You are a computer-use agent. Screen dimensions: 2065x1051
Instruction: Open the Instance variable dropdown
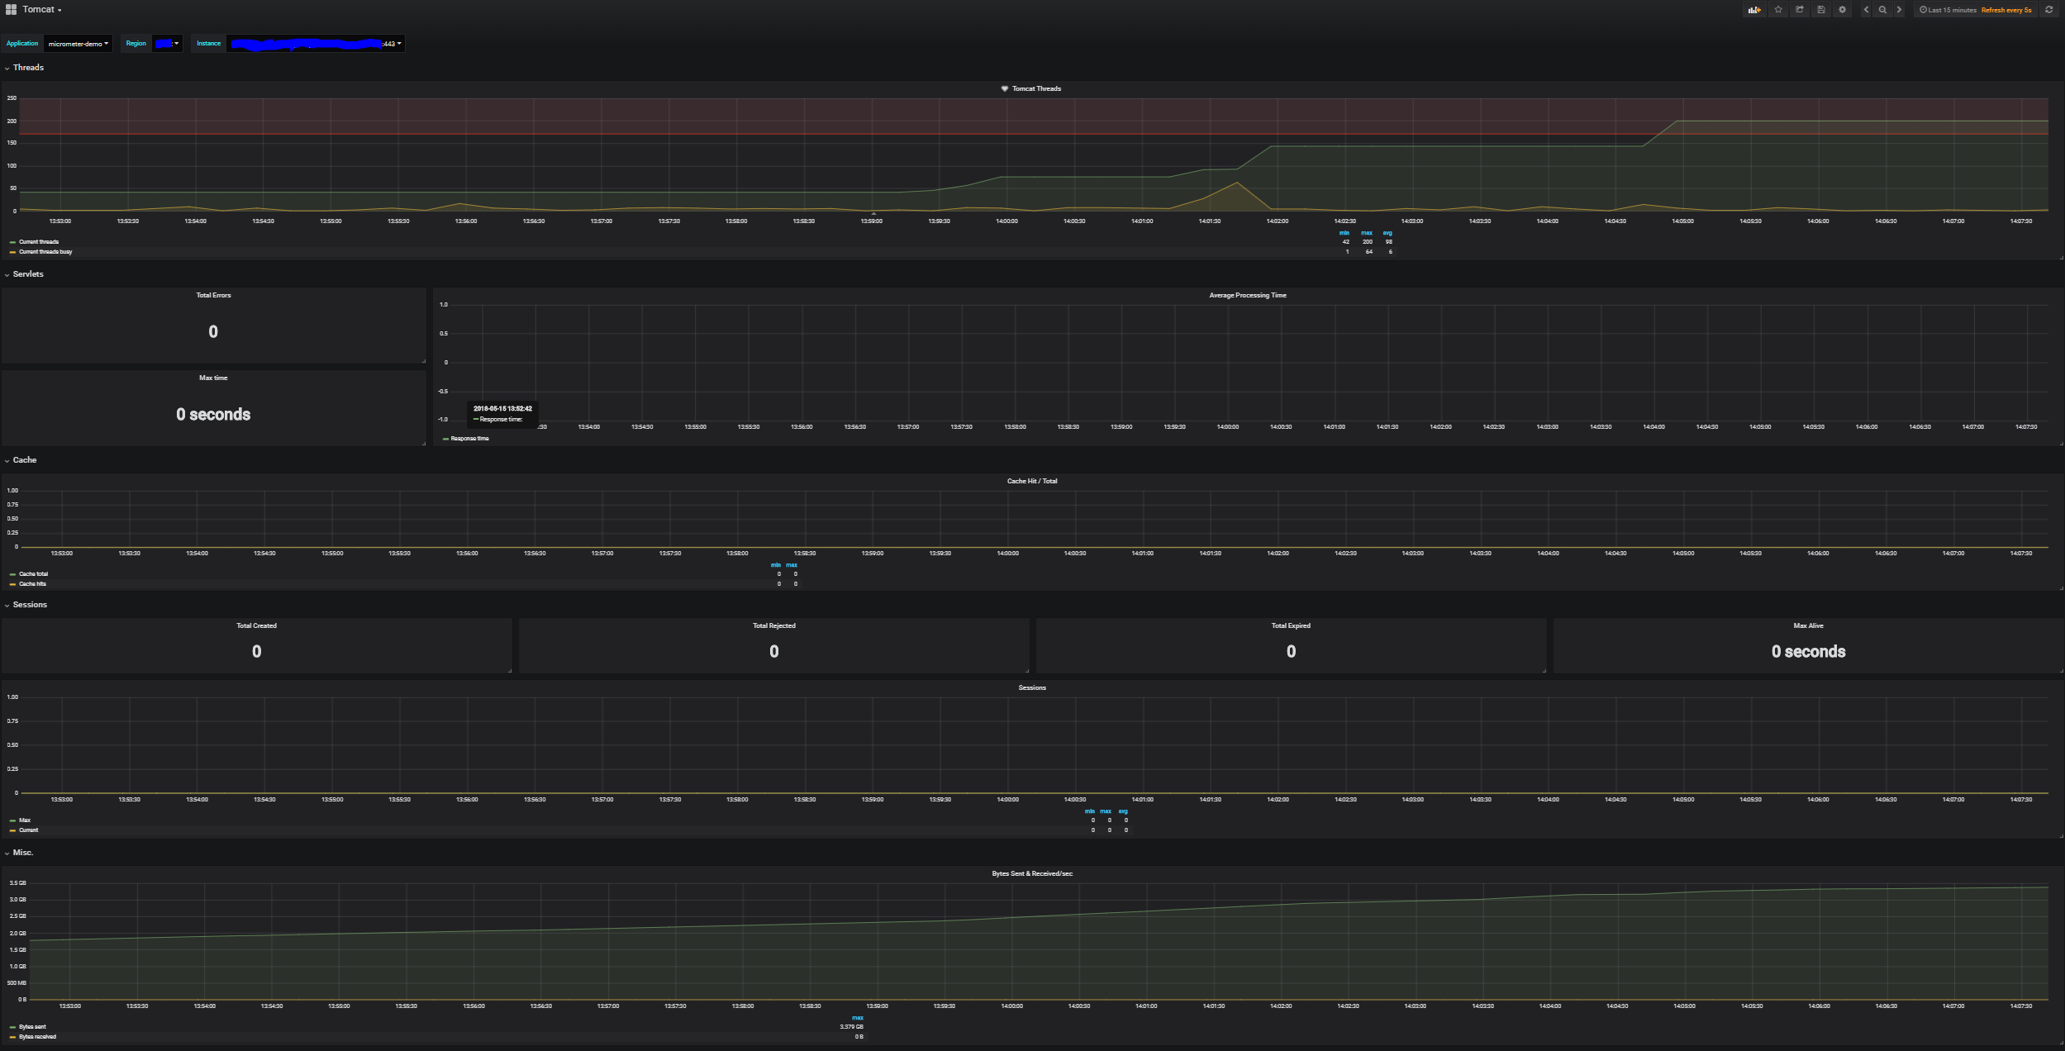pos(316,44)
